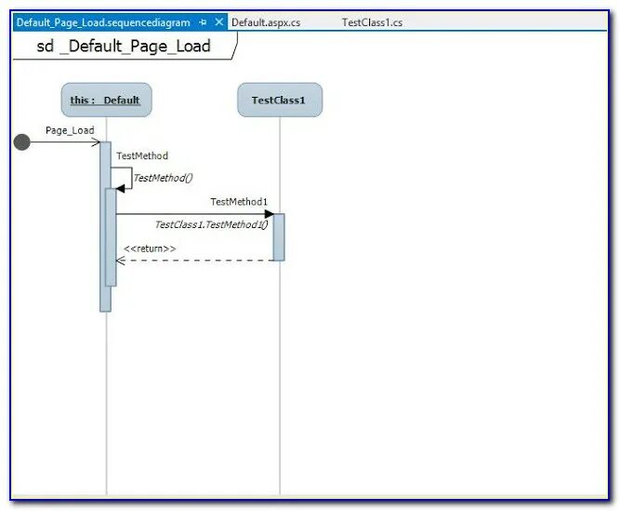Image resolution: width=620 pixels, height=511 pixels.
Task: Click the italic TestMethod() self-call label
Action: (x=163, y=178)
